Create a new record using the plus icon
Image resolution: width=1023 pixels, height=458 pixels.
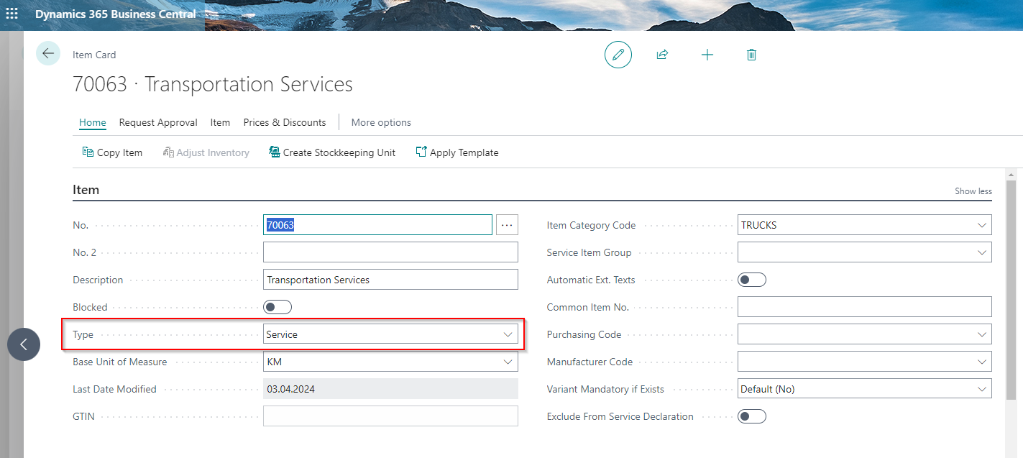707,55
